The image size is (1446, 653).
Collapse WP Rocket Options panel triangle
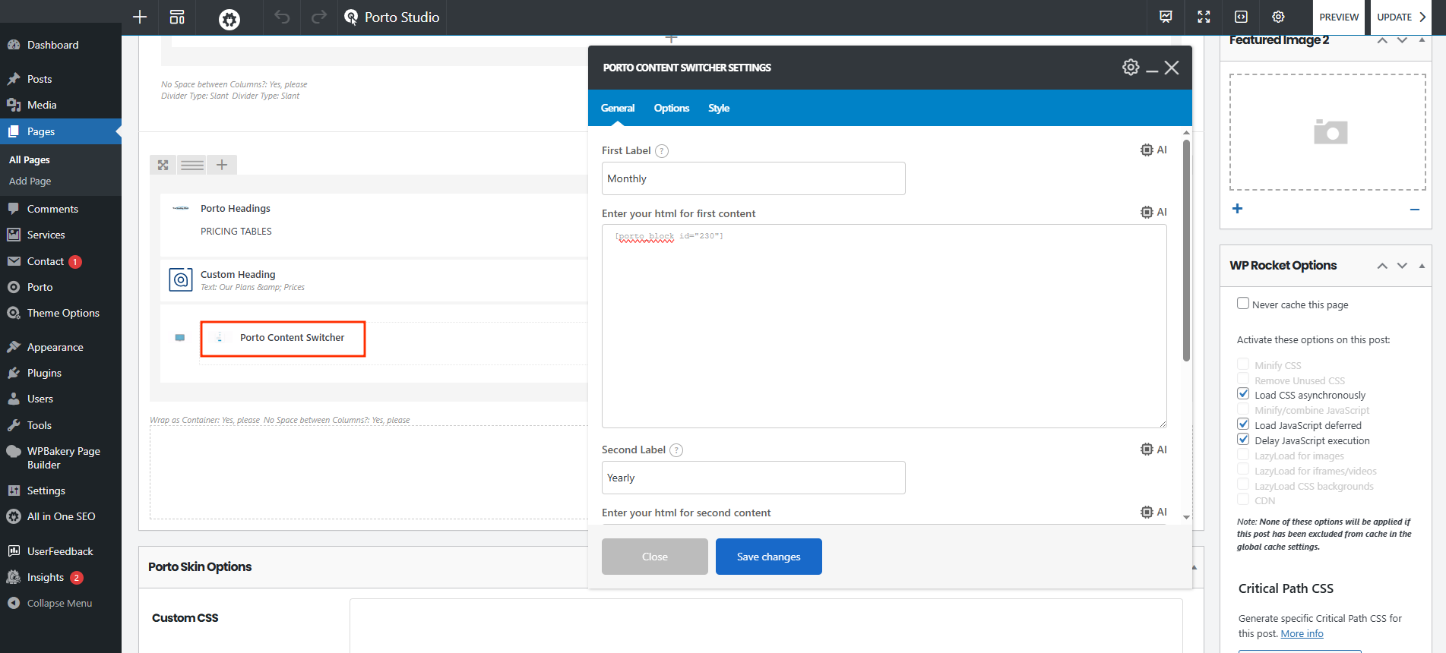coord(1422,266)
